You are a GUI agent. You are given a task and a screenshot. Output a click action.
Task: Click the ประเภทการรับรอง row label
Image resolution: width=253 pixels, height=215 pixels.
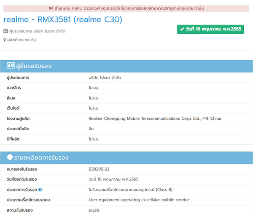22,190
